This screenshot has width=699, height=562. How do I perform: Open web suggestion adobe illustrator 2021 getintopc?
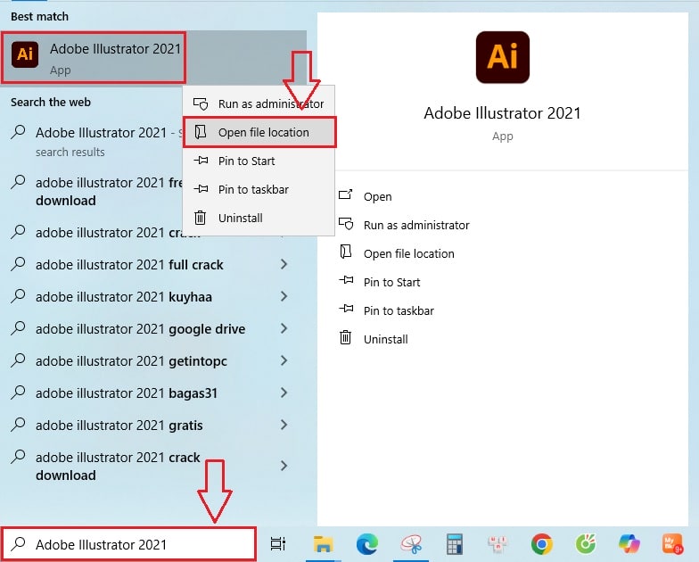click(x=131, y=361)
